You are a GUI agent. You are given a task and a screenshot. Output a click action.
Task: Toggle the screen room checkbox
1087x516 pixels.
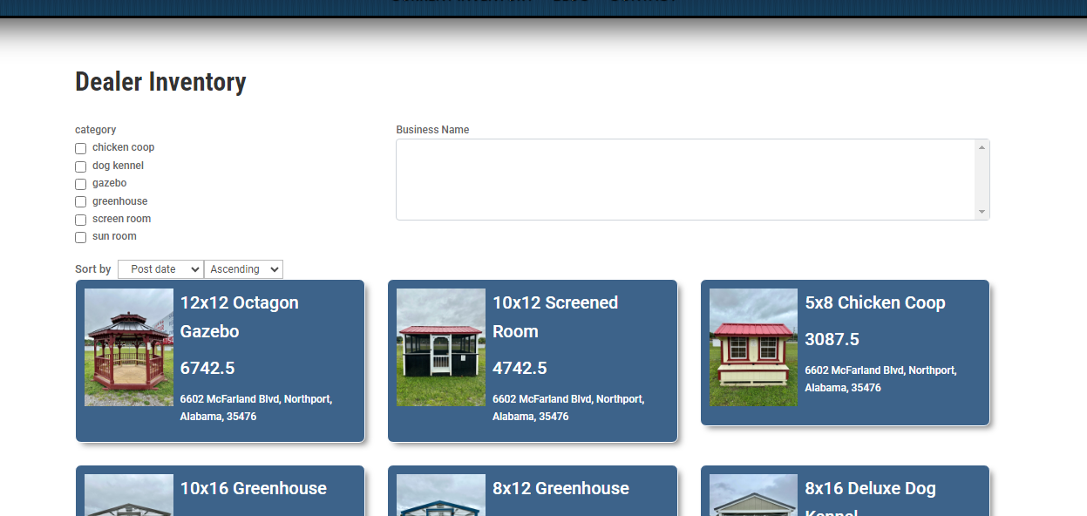(80, 220)
